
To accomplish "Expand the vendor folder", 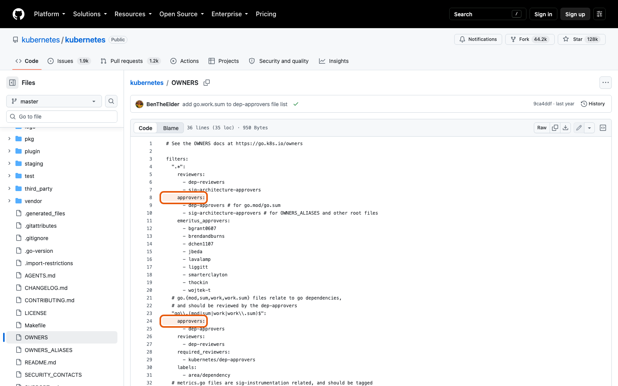I will click(9, 201).
